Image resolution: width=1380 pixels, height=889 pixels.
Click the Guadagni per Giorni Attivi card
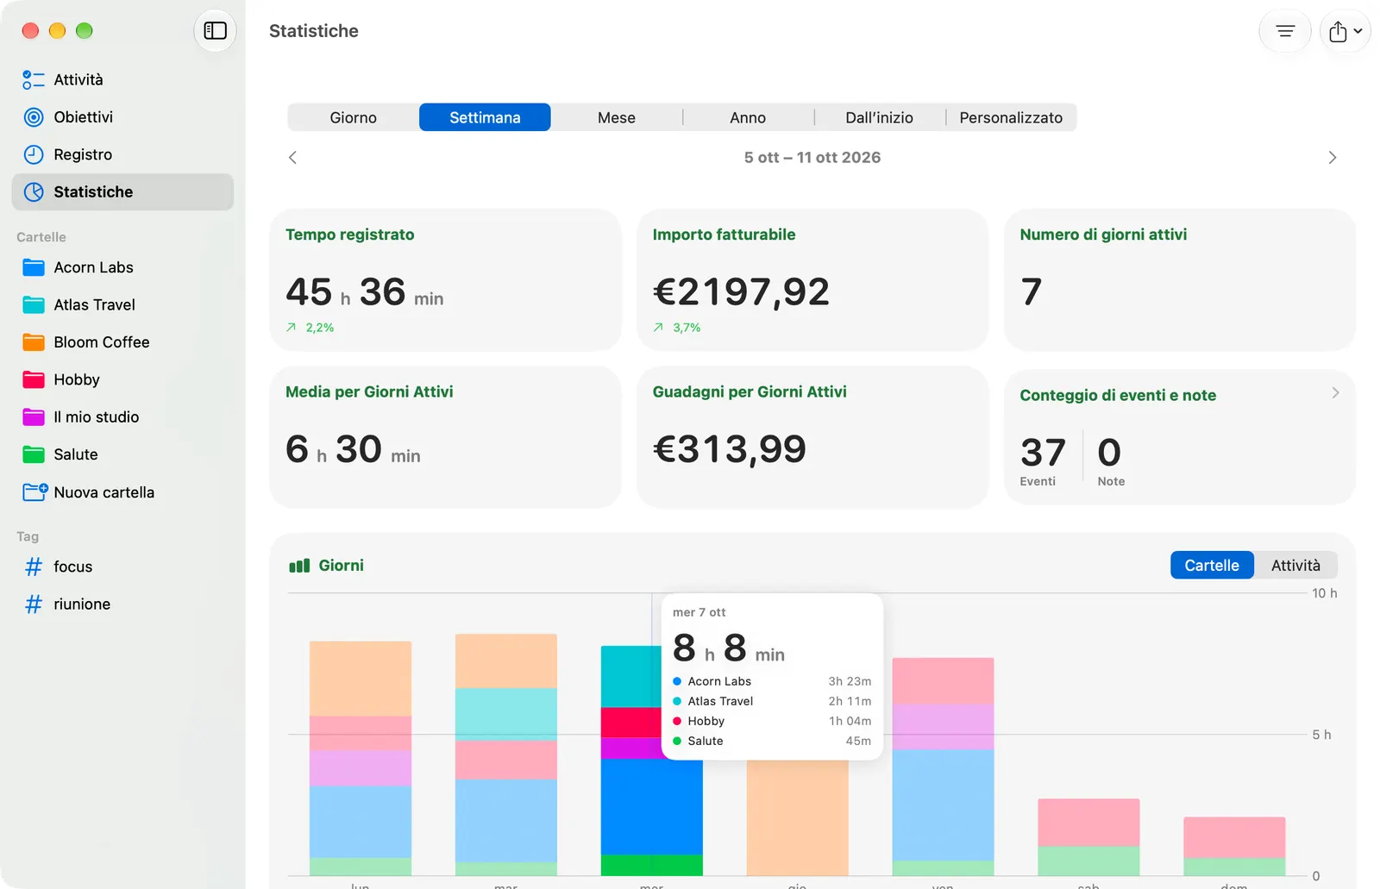tap(812, 436)
